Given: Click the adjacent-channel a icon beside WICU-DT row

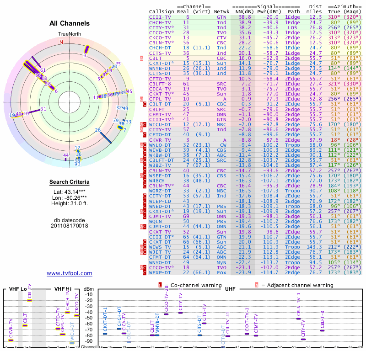Looking at the screenshot, I should tap(141, 124).
